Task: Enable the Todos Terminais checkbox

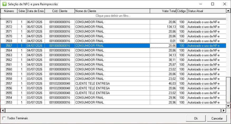Action: tap(4, 118)
